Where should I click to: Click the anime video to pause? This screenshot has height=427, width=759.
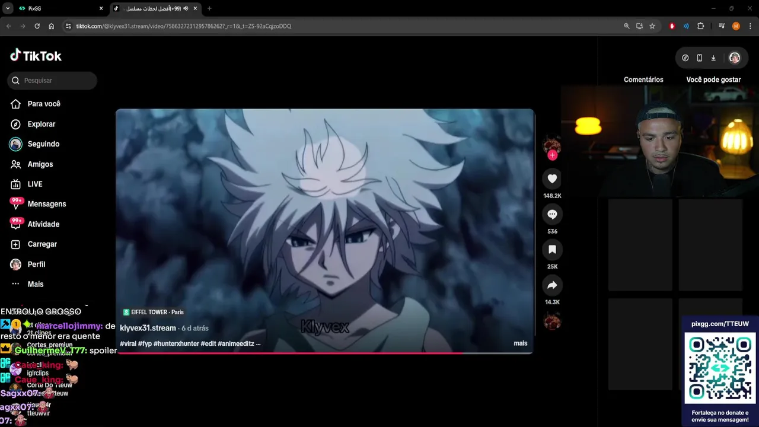[325, 231]
